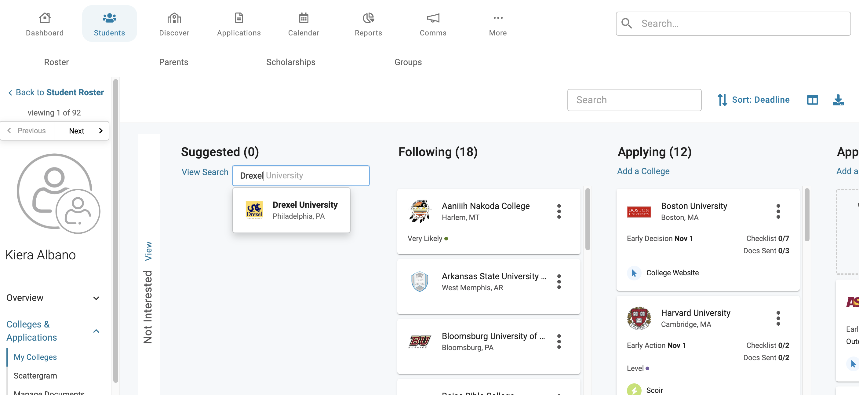Click Back to Student Roster link
Screen dimensions: 859x395
click(x=56, y=93)
